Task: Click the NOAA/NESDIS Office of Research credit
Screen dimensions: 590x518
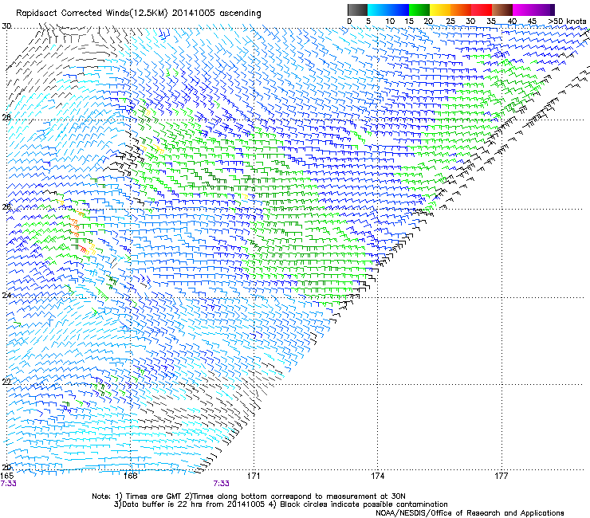Action: click(470, 512)
